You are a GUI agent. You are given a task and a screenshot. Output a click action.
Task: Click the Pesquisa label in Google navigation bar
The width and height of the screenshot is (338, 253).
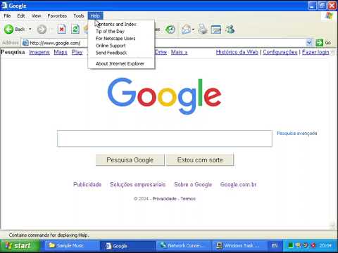click(13, 52)
